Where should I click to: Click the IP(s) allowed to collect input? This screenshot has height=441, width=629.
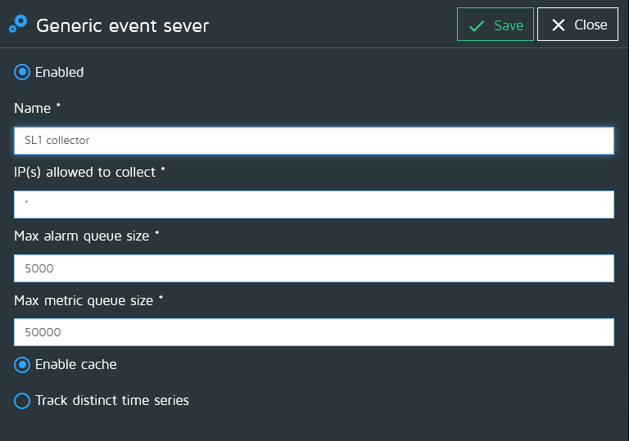coord(314,205)
